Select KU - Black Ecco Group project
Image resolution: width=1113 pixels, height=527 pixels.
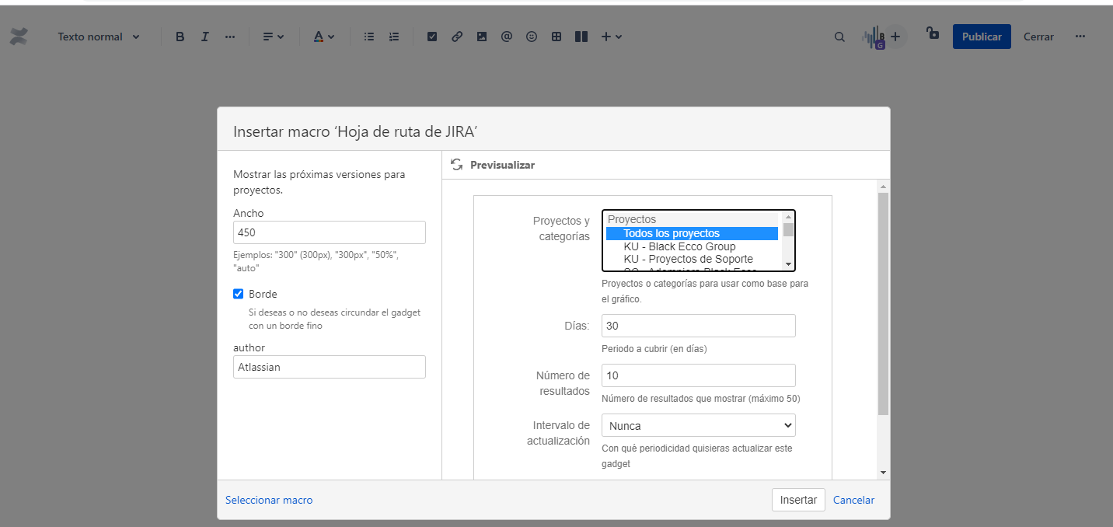click(x=692, y=246)
